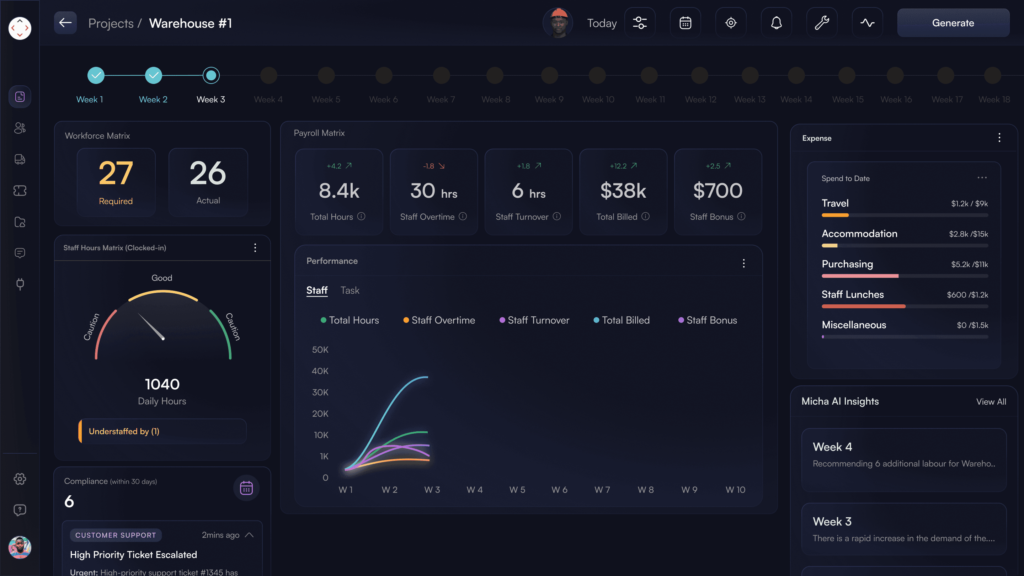Click the CUSTOMER SUPPORT tag

[116, 535]
